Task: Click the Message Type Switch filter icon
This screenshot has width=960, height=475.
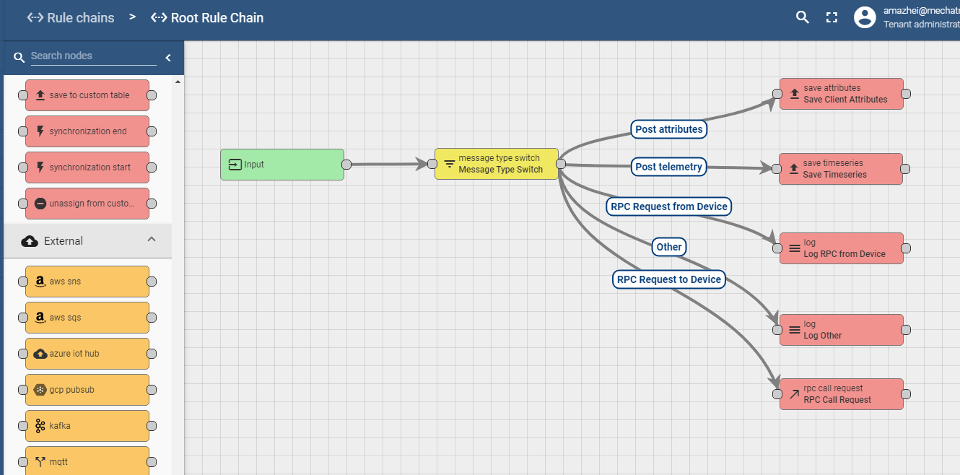Action: [449, 165]
